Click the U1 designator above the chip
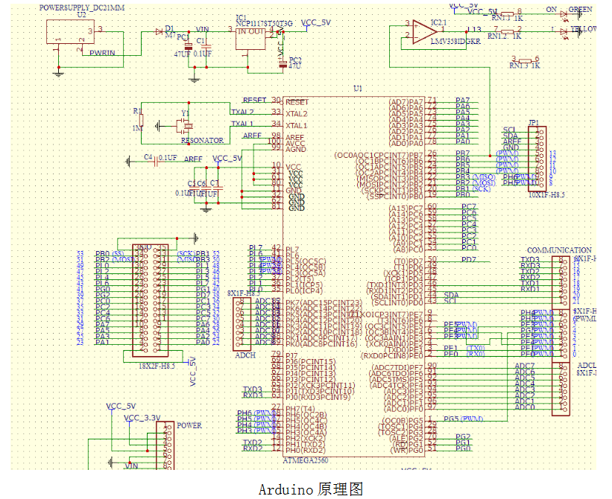This screenshot has width=612, height=499. click(x=358, y=89)
